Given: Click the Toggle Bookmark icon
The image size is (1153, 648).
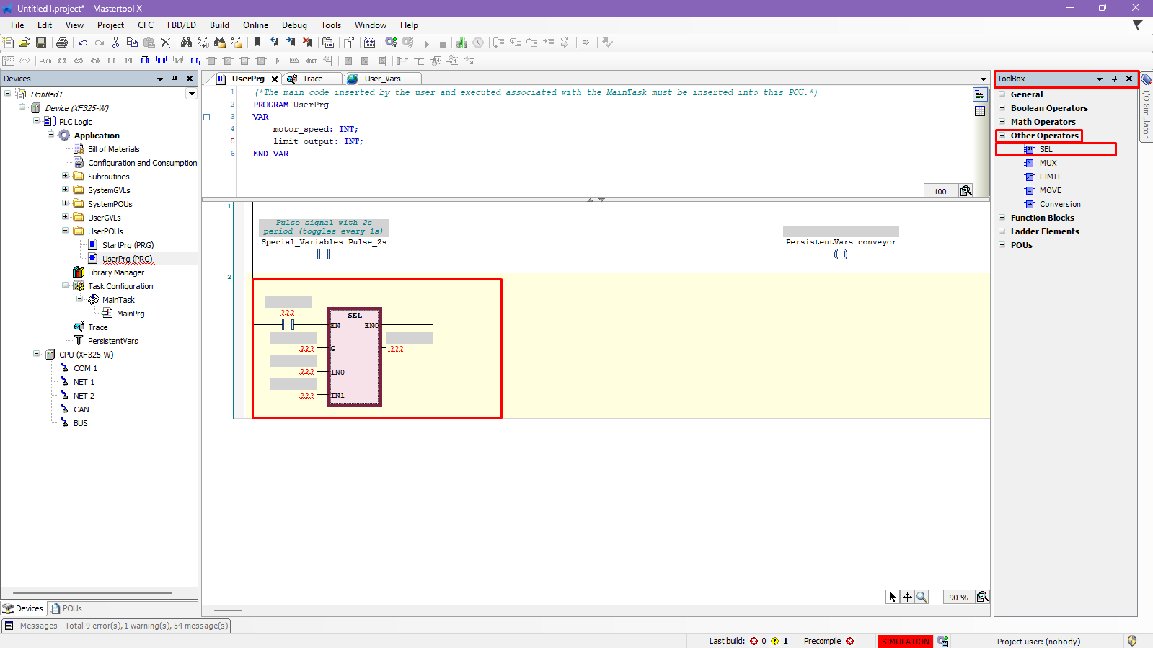Looking at the screenshot, I should [257, 43].
